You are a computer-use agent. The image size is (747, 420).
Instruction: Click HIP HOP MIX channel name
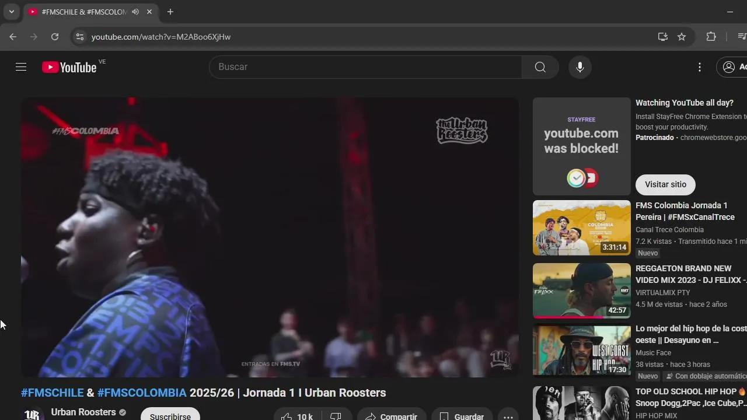point(657,415)
